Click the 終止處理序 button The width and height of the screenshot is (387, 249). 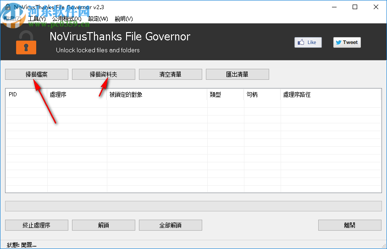(37, 225)
